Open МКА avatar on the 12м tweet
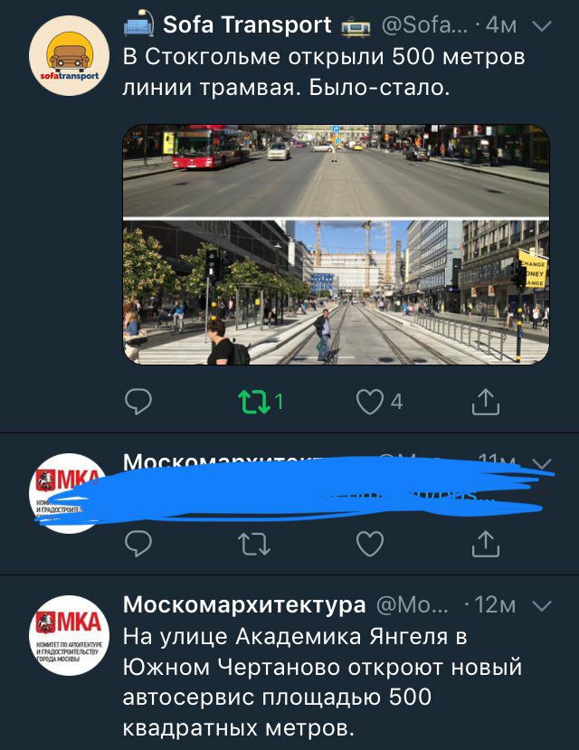 70,636
